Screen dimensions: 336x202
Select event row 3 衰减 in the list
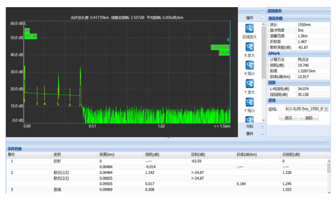pyautogui.click(x=167, y=190)
